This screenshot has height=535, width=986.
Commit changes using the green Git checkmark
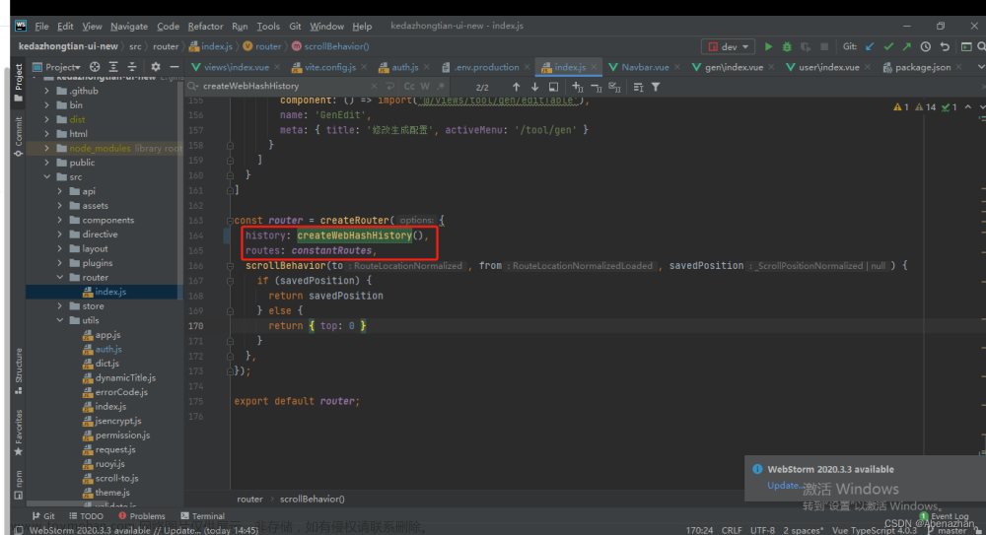click(x=888, y=46)
